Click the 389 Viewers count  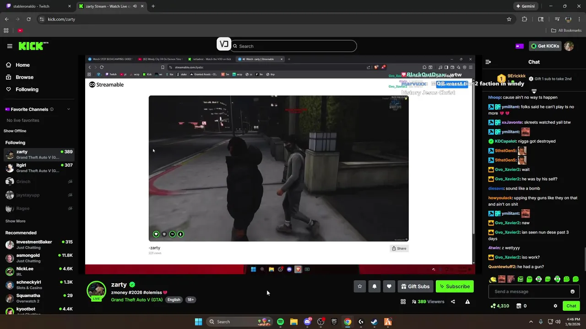click(428, 302)
